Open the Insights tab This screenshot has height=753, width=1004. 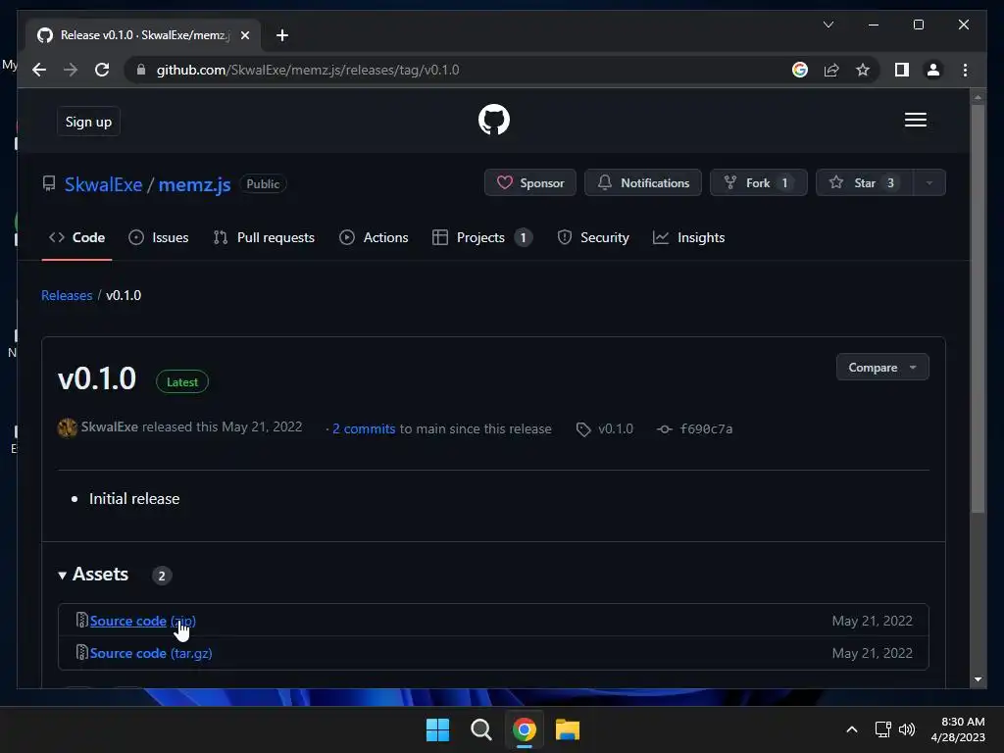click(x=689, y=237)
